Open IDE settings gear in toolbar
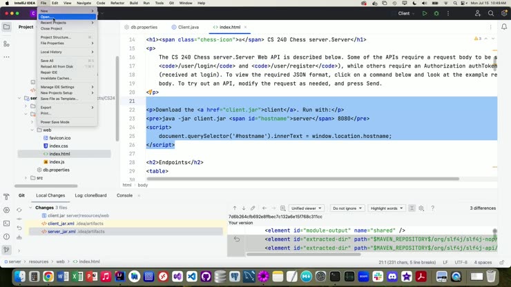 [504, 13]
